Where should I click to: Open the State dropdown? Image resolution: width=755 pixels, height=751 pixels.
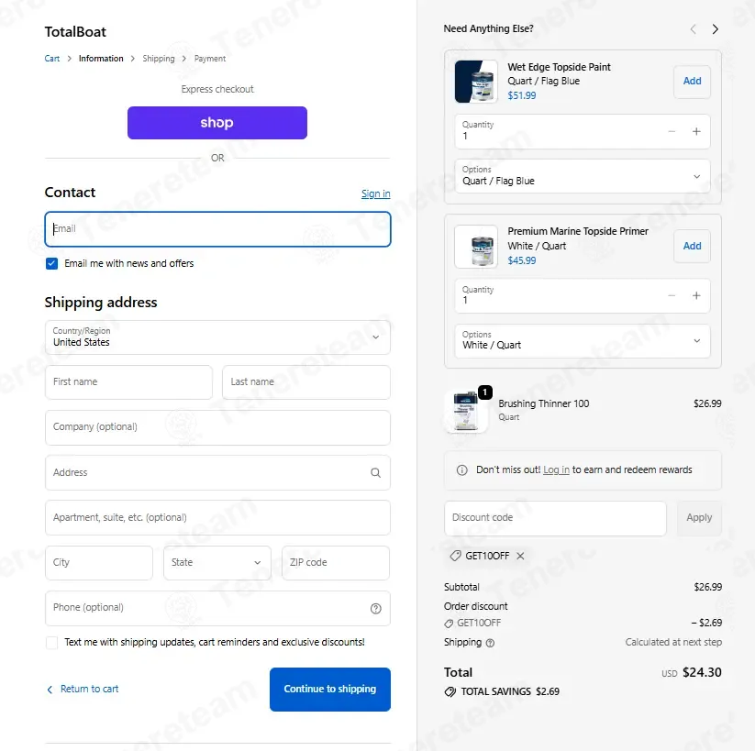click(x=217, y=562)
